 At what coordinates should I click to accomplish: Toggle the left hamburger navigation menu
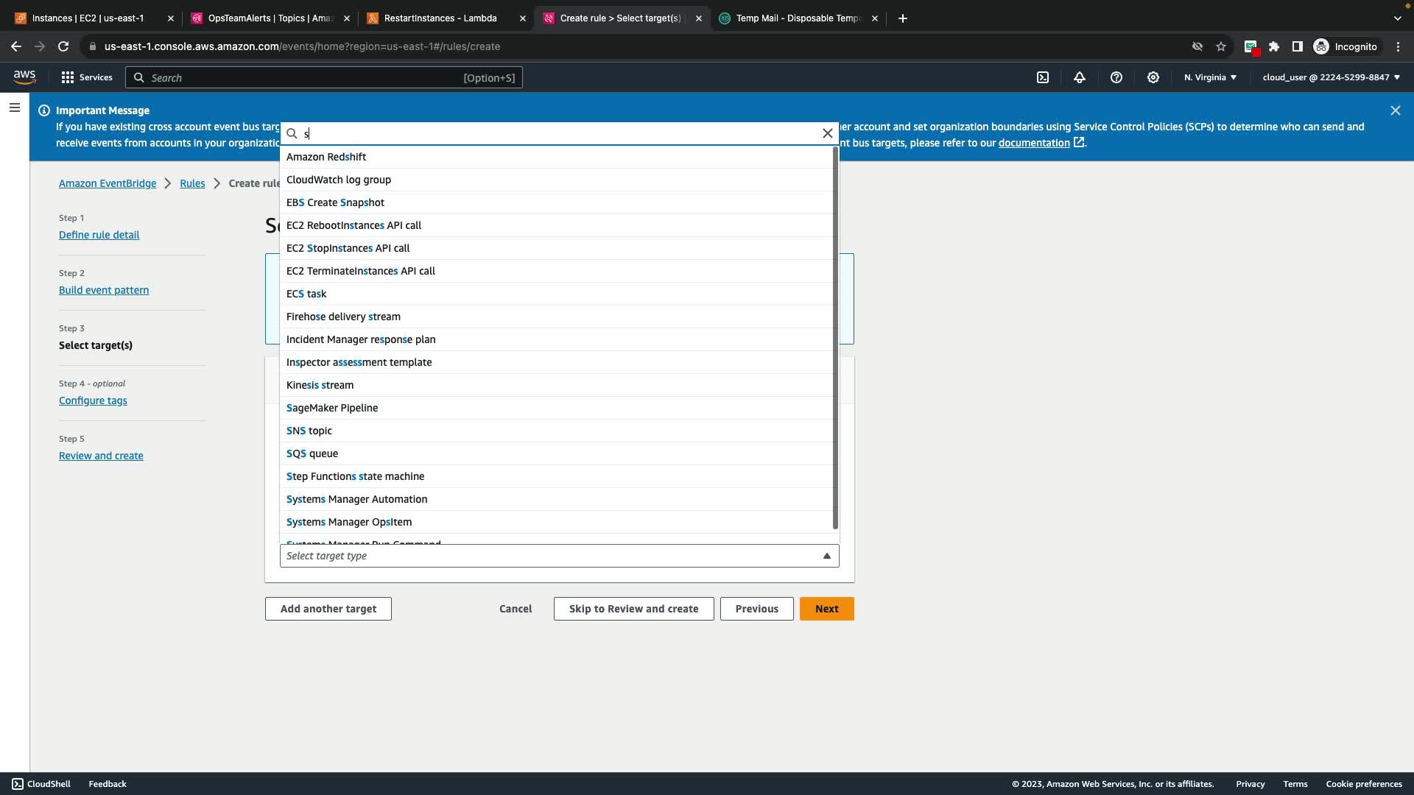point(14,108)
